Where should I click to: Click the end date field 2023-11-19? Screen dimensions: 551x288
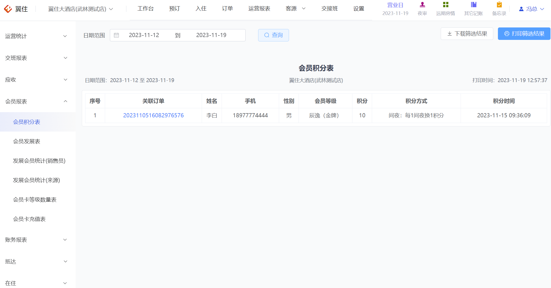pos(211,35)
